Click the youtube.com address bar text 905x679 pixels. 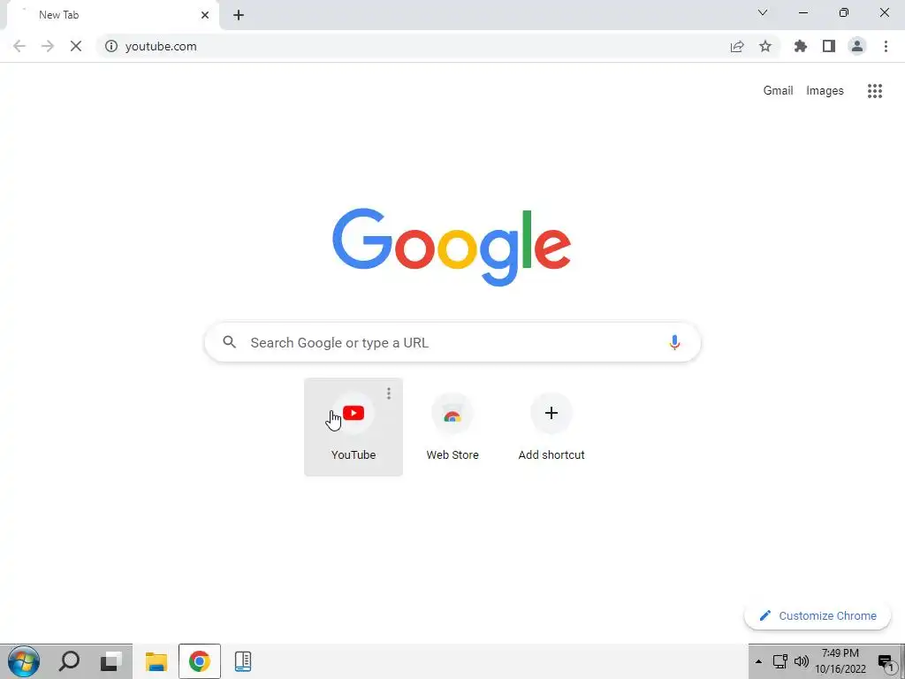(161, 46)
